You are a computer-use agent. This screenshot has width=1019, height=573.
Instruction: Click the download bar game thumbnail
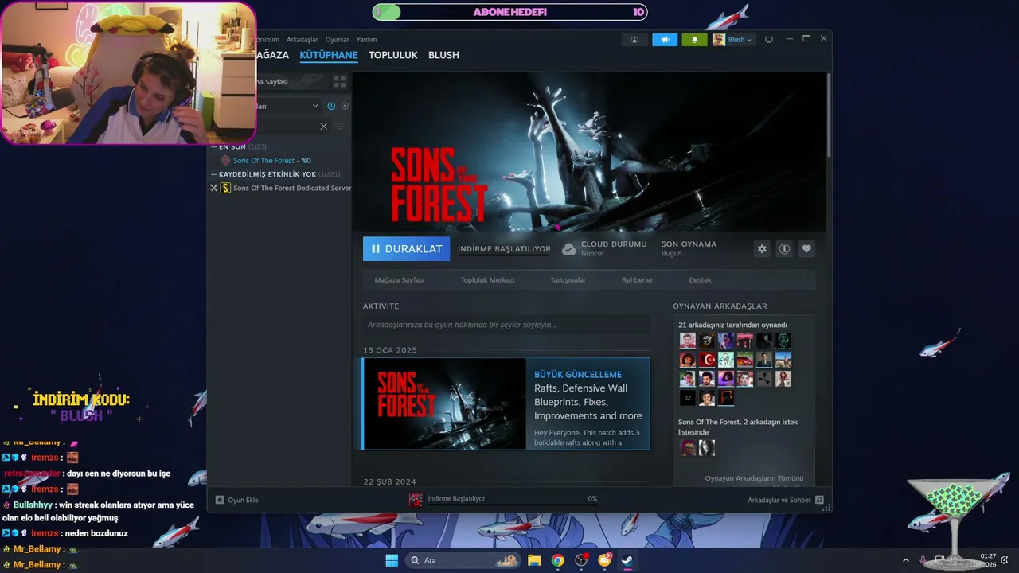pos(416,500)
